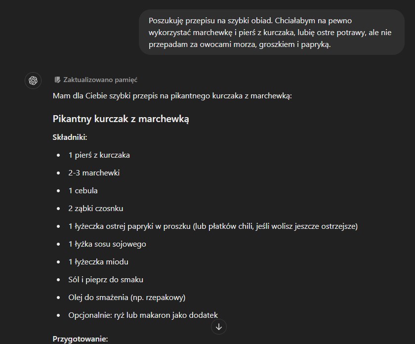Click the '1 pierś z kurczaka' list item
This screenshot has height=344, width=415.
pyautogui.click(x=99, y=155)
